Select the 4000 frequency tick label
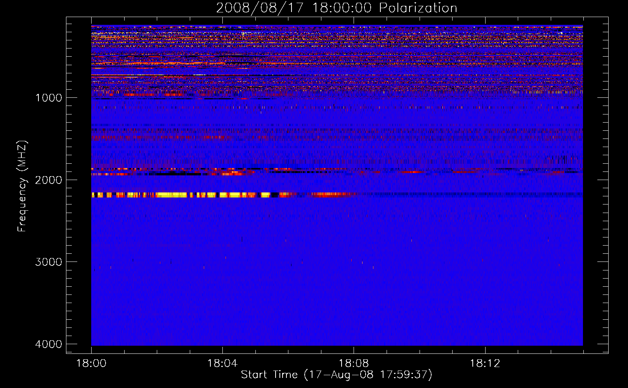This screenshot has height=388, width=628. (x=49, y=344)
